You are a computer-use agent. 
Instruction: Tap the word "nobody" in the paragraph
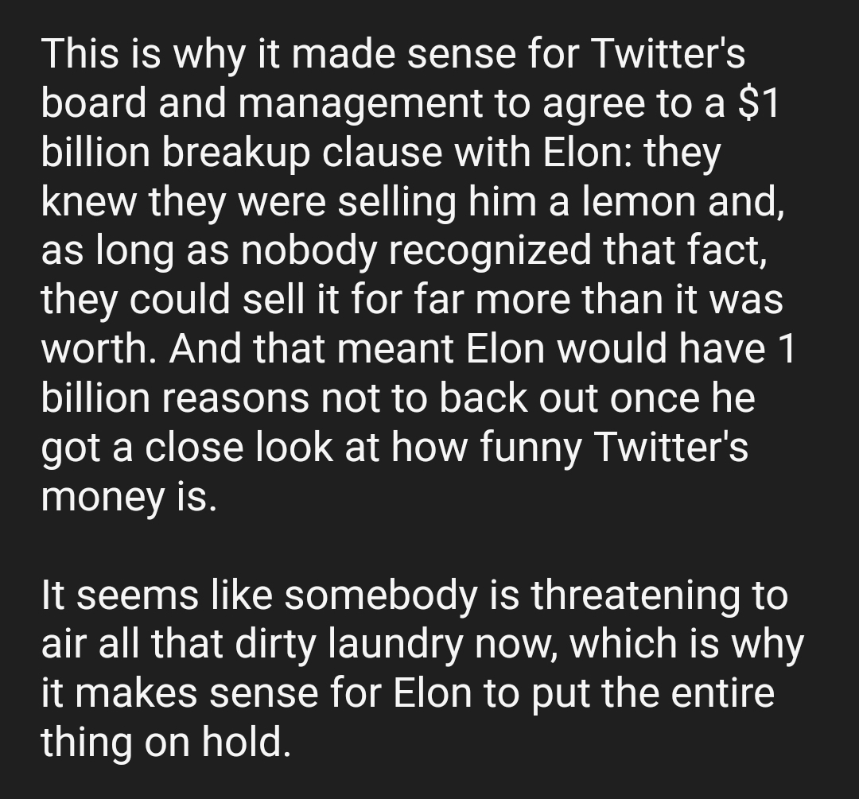click(x=309, y=250)
